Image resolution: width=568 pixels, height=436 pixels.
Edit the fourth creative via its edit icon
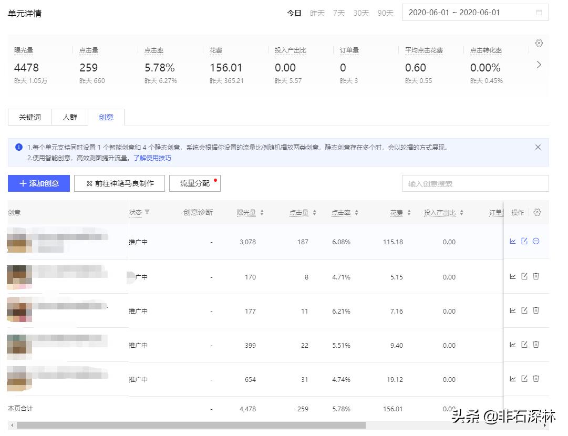click(x=524, y=345)
